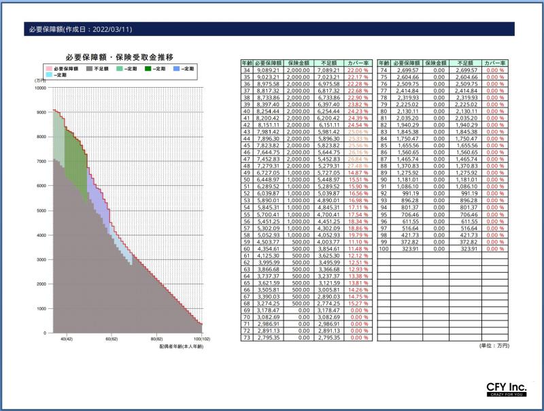This screenshot has height=411, width=544.
Task: Click the light green 定期 legend swatch
Action: click(118, 69)
